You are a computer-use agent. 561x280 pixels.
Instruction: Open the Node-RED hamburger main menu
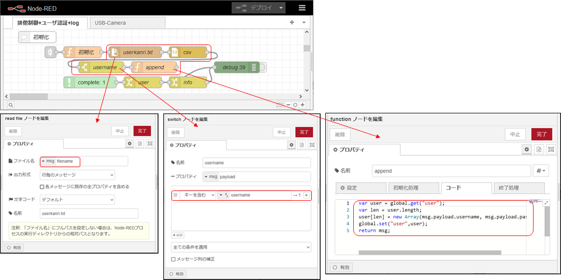[x=302, y=8]
